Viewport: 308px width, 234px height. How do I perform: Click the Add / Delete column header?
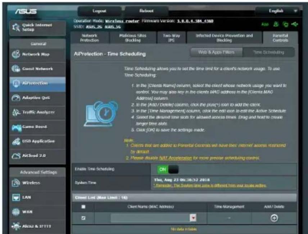pos(274,207)
